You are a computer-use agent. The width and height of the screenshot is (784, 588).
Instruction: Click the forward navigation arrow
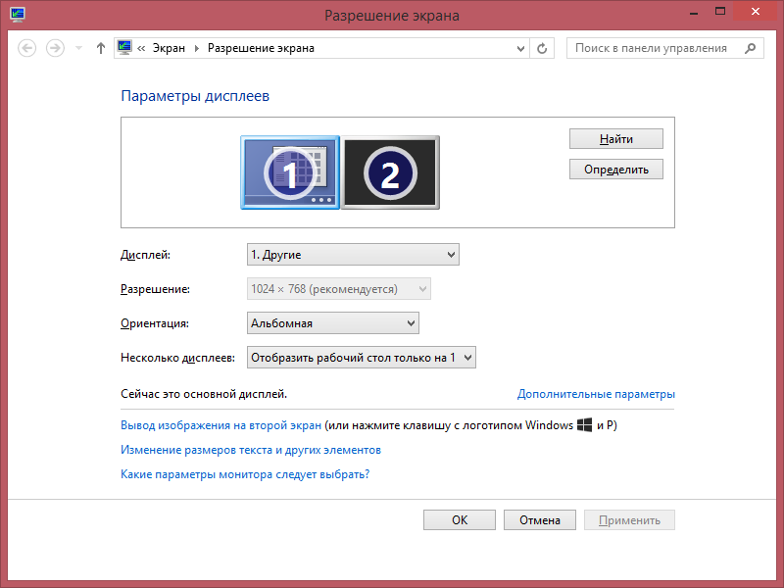56,47
